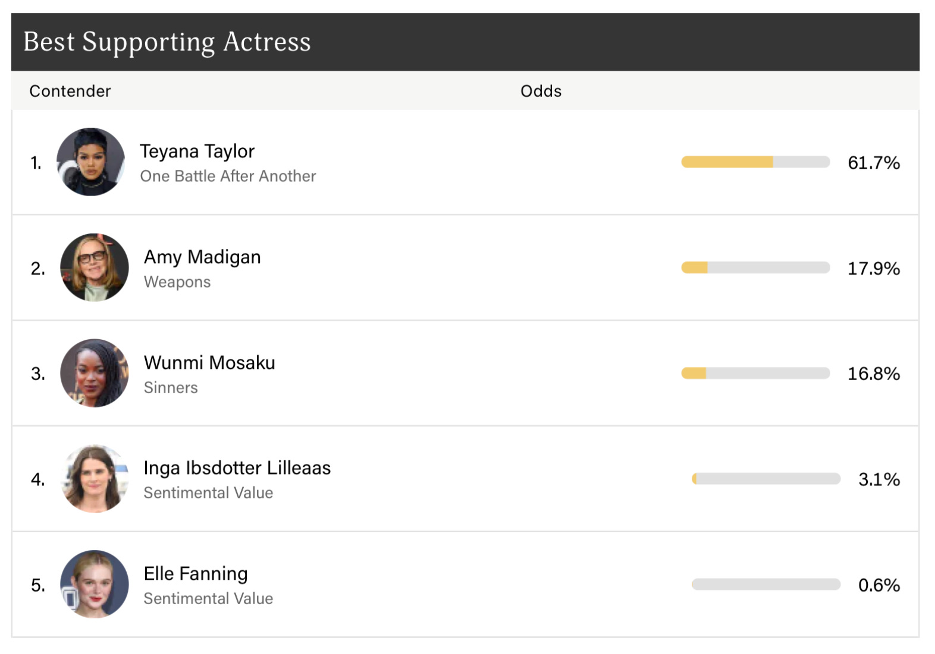This screenshot has width=935, height=654.
Task: Click Elle Fanning's profile photo
Action: tap(94, 585)
